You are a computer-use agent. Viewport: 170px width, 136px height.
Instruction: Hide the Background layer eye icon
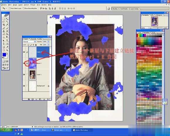click(x=24, y=86)
